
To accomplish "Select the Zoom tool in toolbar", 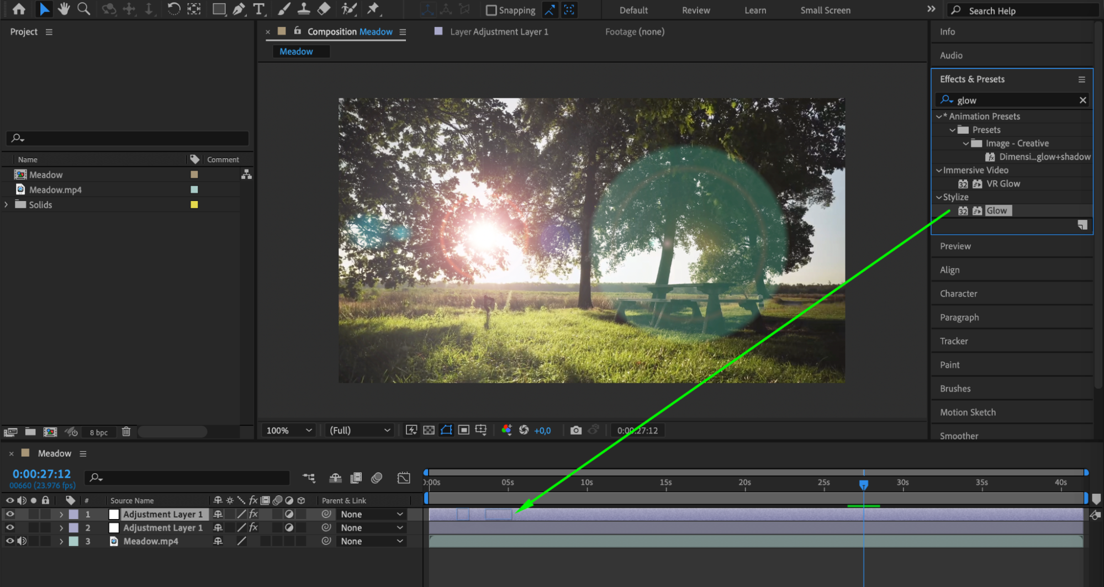I will (x=83, y=9).
